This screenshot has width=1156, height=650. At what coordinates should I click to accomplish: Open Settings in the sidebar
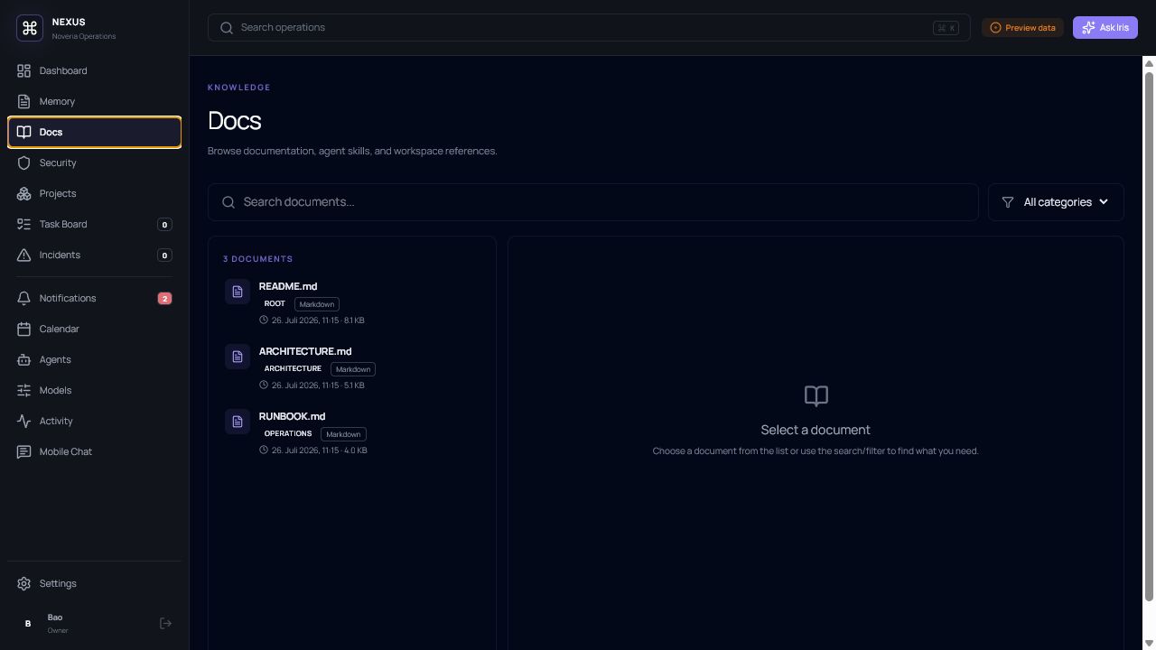click(95, 583)
